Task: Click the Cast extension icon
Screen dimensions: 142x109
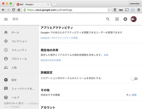Action: pos(127,10)
